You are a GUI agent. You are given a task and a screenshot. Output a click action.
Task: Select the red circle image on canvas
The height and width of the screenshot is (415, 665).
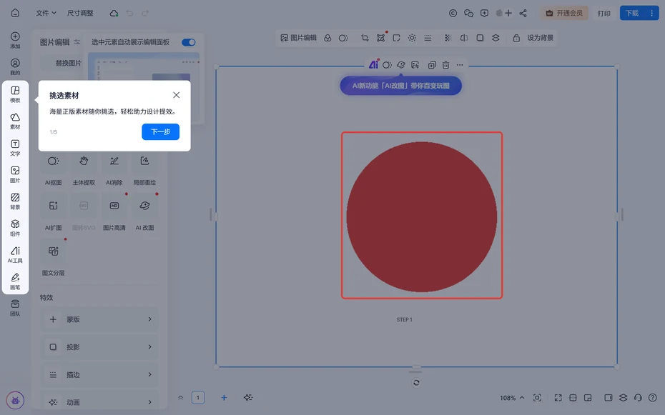[x=422, y=216]
